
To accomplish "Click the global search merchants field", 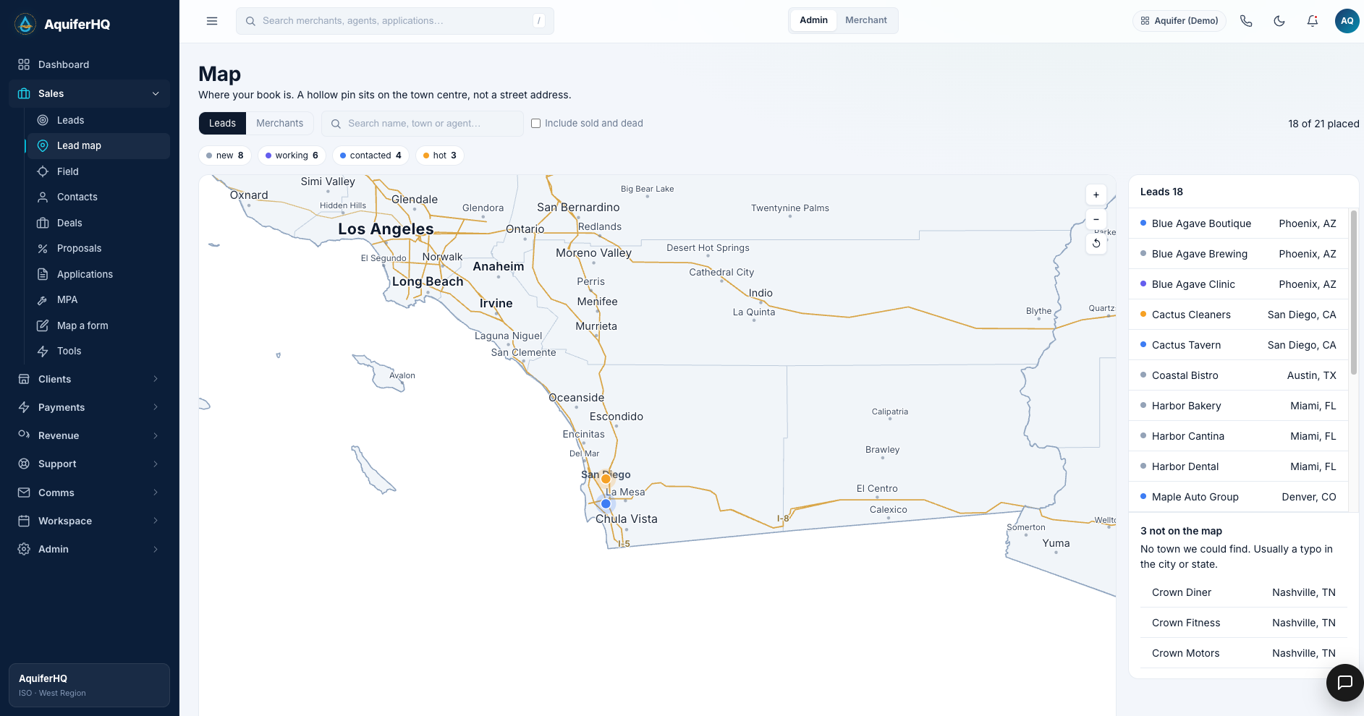I will pyautogui.click(x=395, y=21).
